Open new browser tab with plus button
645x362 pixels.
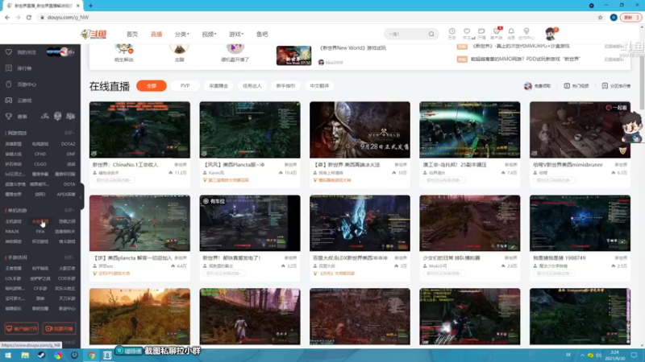click(90, 6)
